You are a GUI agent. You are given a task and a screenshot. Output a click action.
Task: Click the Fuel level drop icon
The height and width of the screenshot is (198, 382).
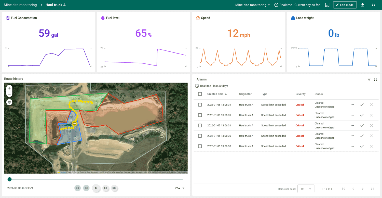point(103,18)
